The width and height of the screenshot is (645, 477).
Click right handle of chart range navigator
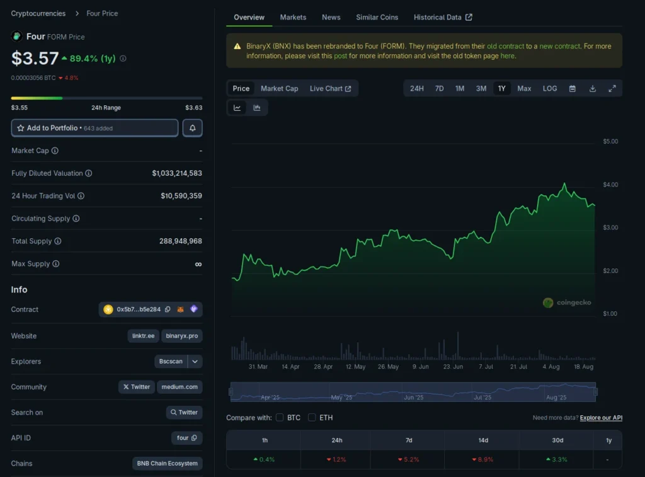tap(596, 391)
